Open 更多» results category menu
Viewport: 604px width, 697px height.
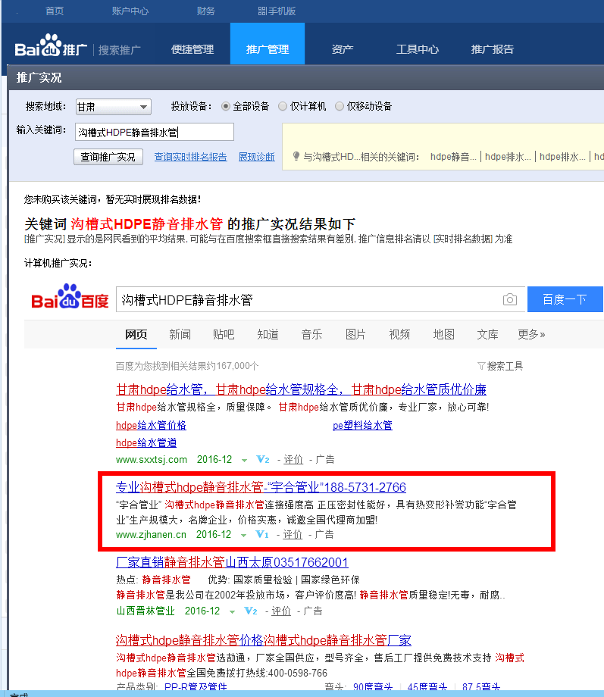click(x=531, y=334)
